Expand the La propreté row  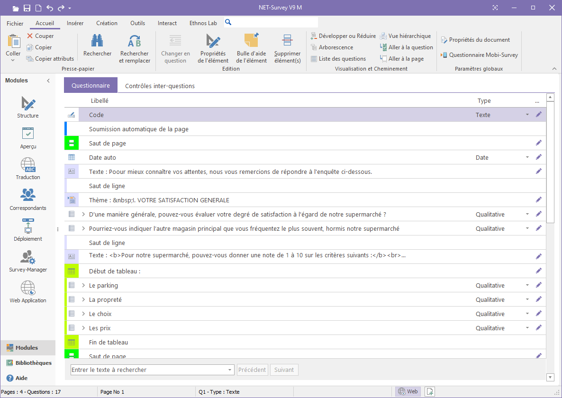[x=83, y=299]
